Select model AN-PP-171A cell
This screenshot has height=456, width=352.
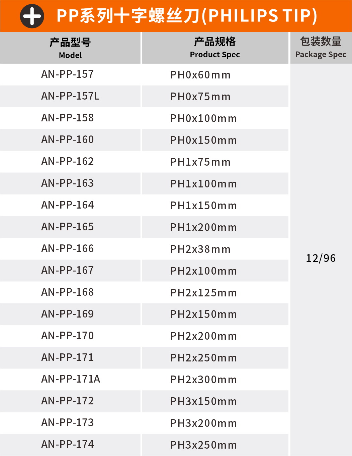71,379
